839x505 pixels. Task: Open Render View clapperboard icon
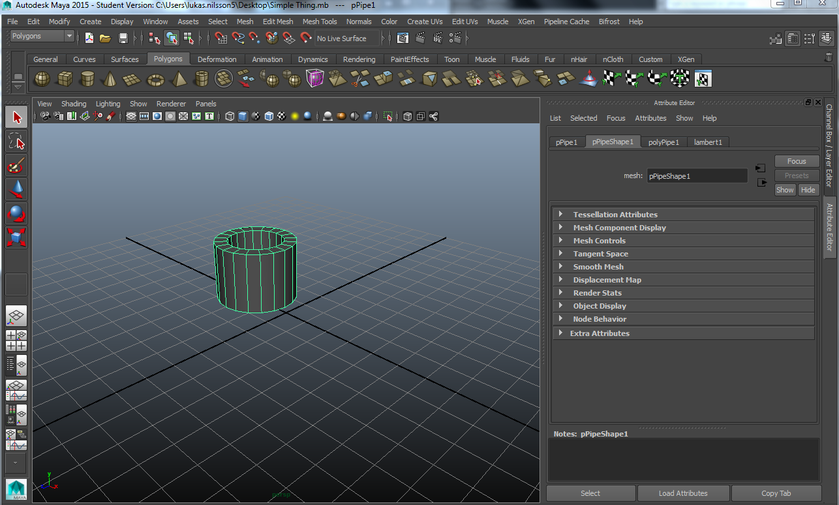click(403, 38)
